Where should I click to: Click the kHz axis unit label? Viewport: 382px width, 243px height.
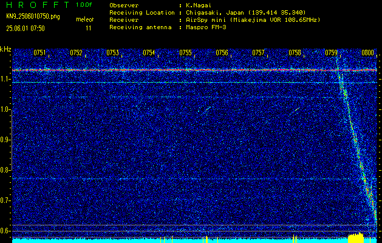pos(5,49)
